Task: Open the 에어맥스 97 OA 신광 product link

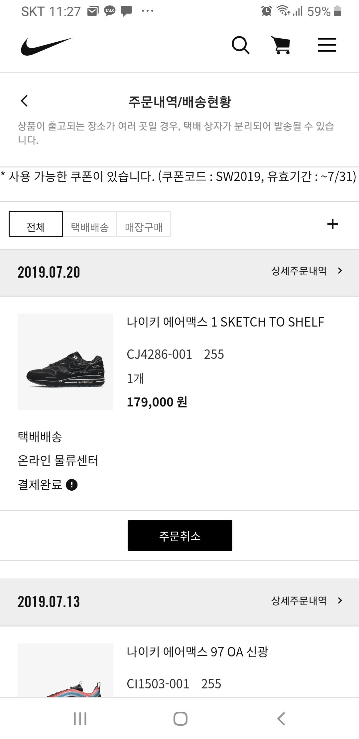Action: [x=197, y=652]
